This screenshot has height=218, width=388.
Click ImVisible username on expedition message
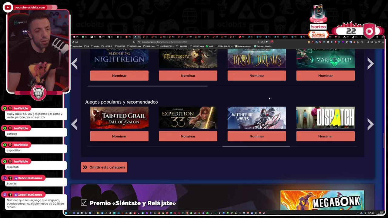coord(21,145)
